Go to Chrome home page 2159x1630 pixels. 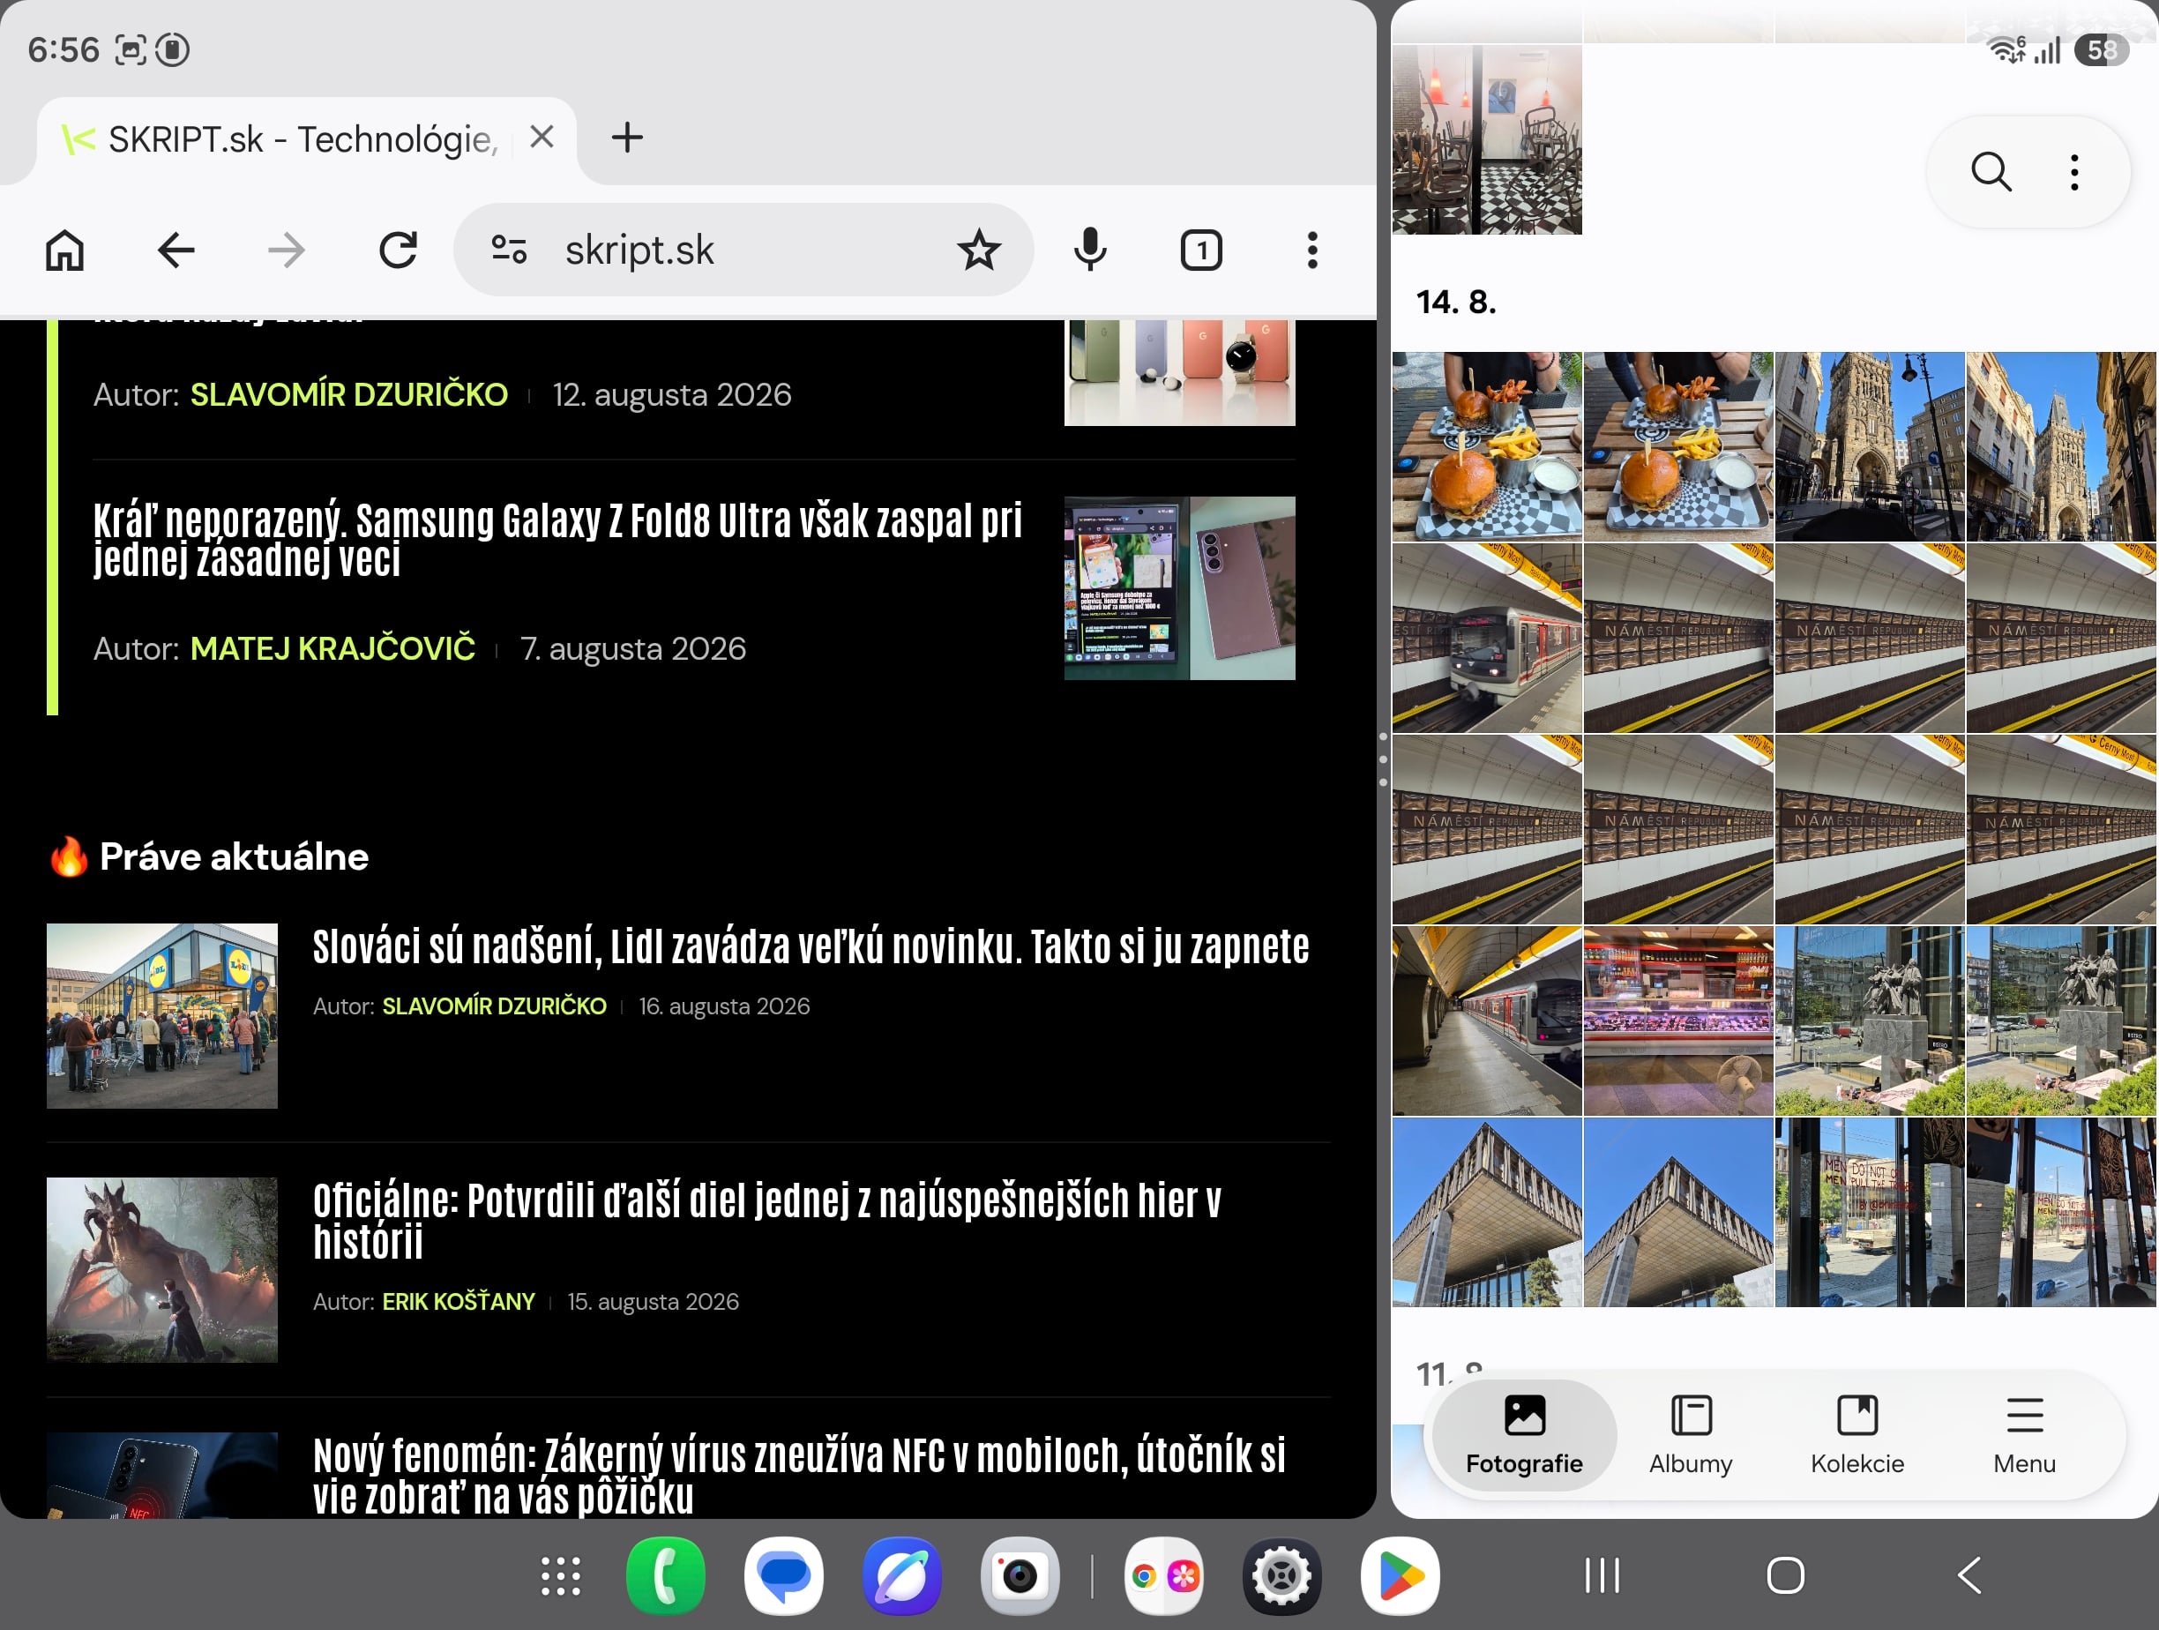tap(65, 250)
